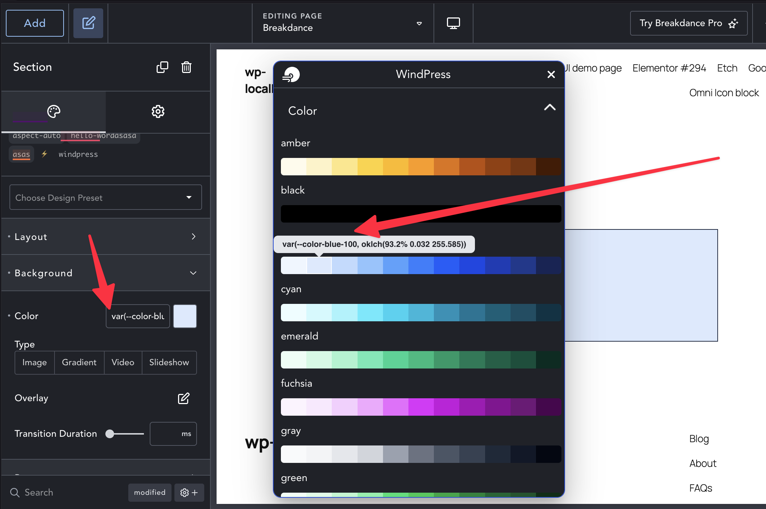766x509 pixels.
Task: Click the hello-wordasasa class tag
Action: coord(103,136)
